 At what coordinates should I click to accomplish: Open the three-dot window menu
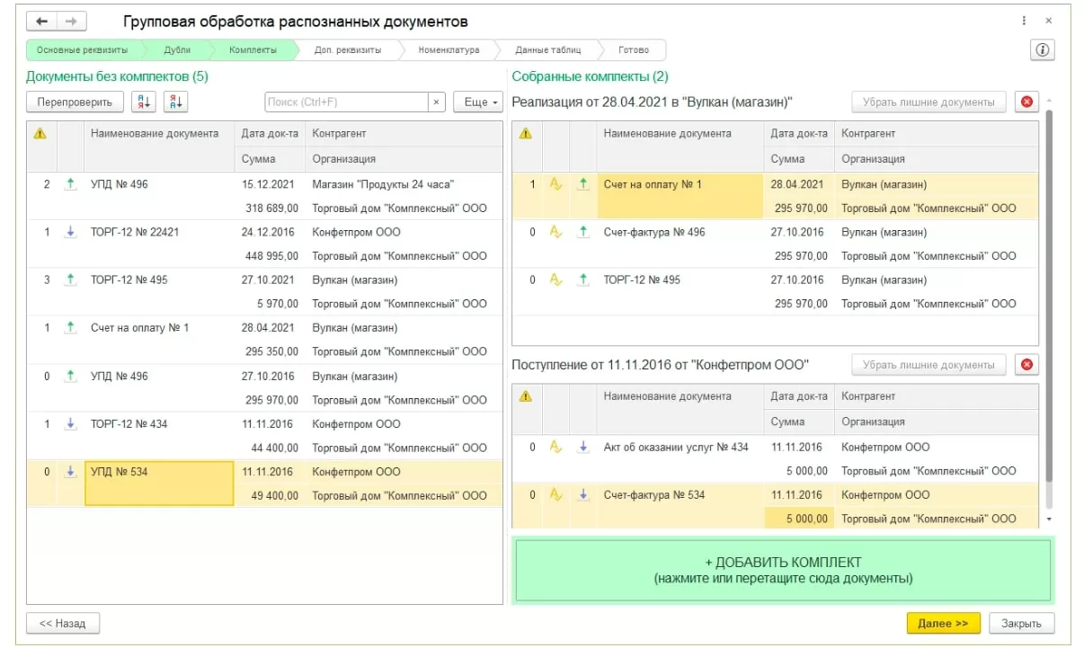[x=1024, y=21]
